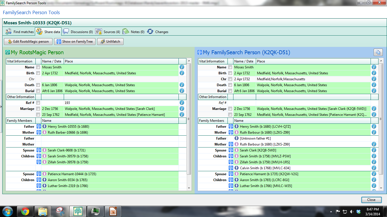Viewport: 387px width, 217px height.
Task: Check FamilySearch marriage 23 Sep 1762 checkbox
Action: [x=230, y=115]
